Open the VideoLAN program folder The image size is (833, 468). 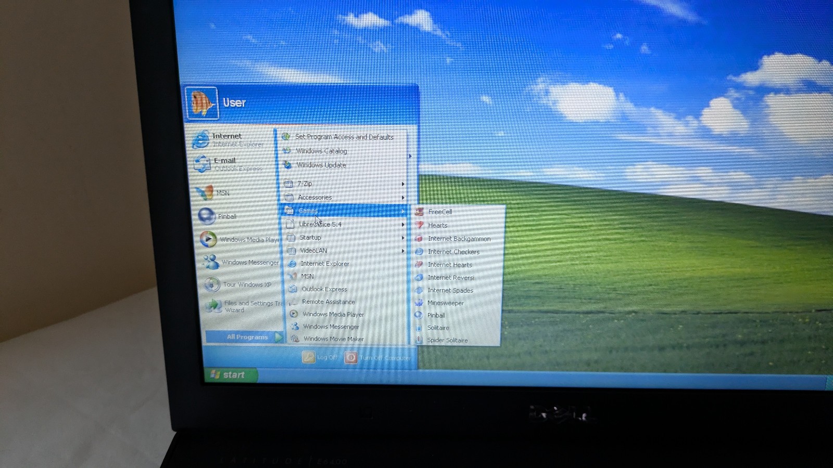coord(346,251)
